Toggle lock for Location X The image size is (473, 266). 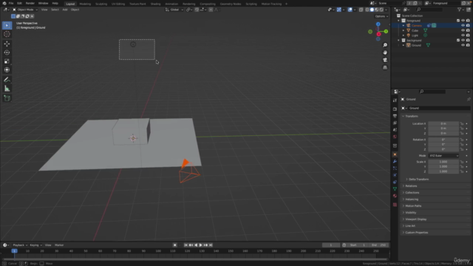tap(461, 123)
